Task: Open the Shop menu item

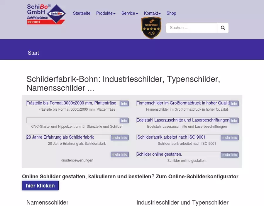Action: click(171, 13)
